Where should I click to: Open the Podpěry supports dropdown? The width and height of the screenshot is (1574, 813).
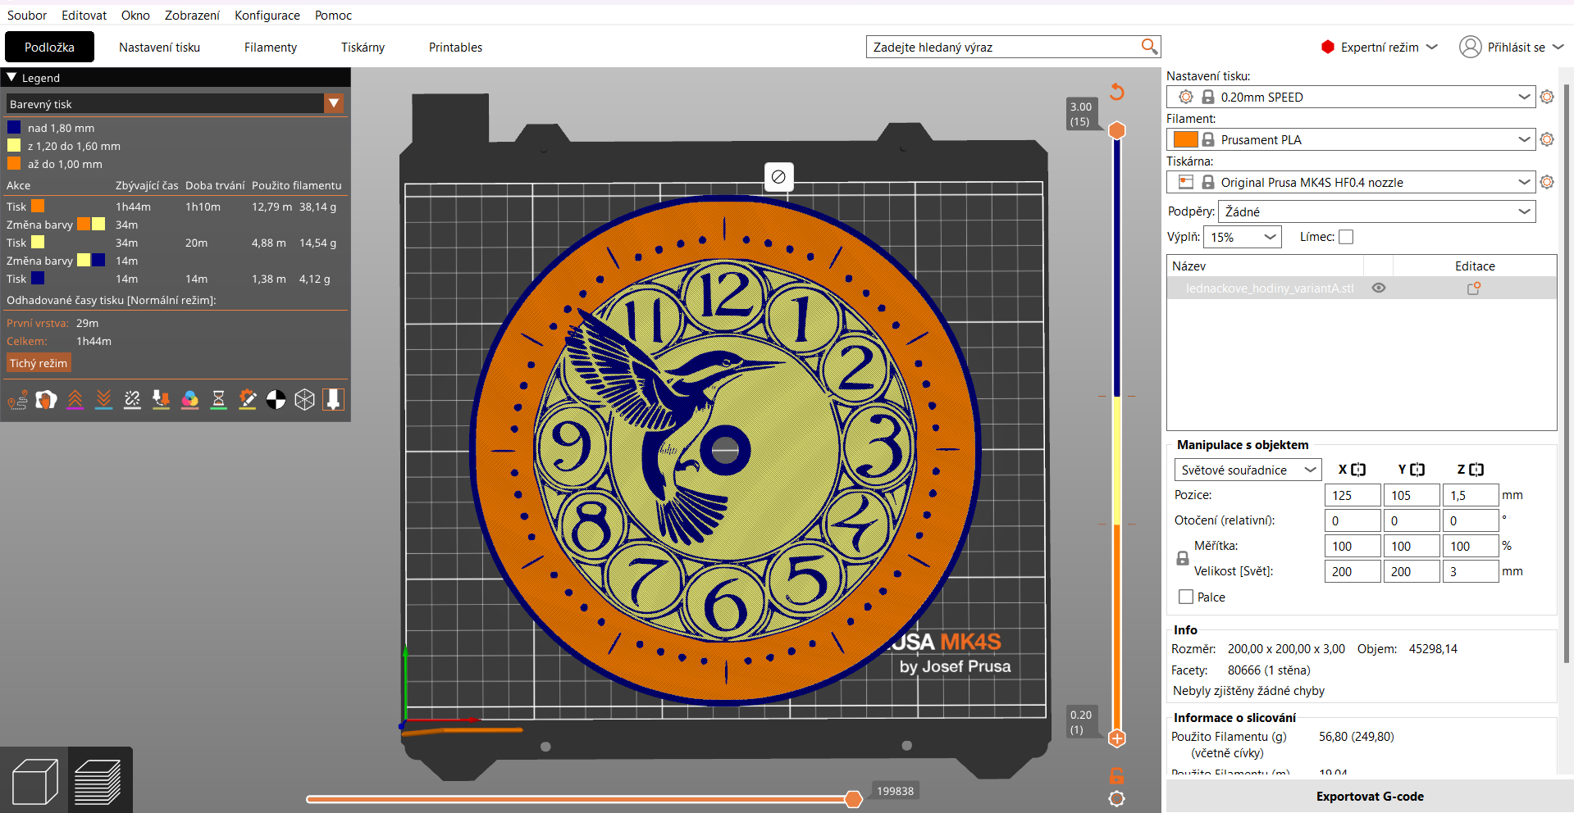click(x=1377, y=211)
